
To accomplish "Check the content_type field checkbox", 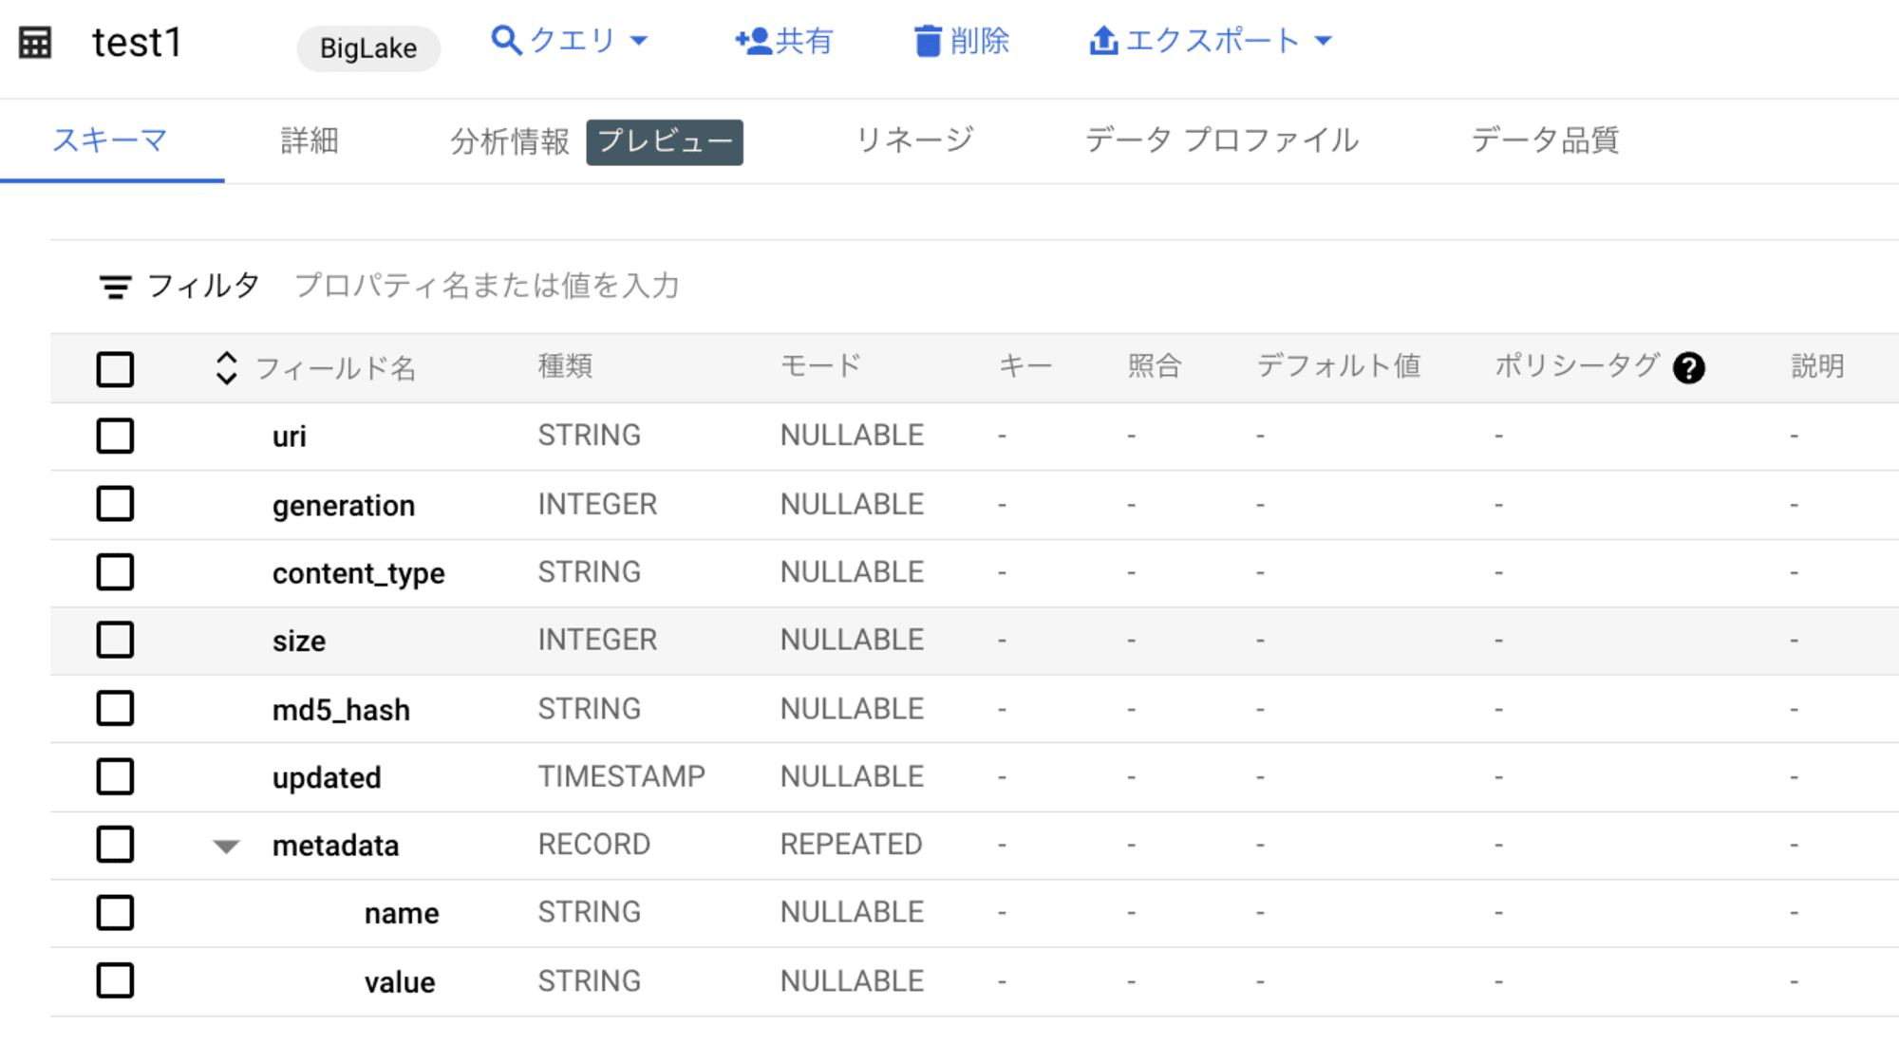I will pos(115,572).
